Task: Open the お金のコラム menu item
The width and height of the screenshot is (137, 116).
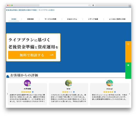Action: (72, 19)
